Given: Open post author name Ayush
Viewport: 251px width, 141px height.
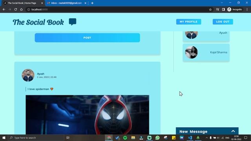Looking at the screenshot, I should [41, 74].
